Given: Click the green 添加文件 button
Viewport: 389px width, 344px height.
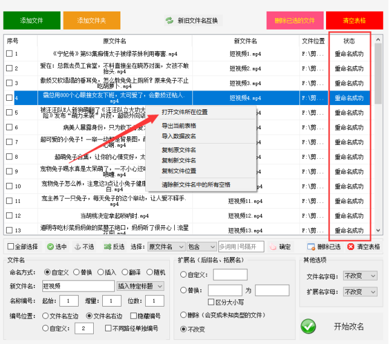Looking at the screenshot, I should 31,21.
